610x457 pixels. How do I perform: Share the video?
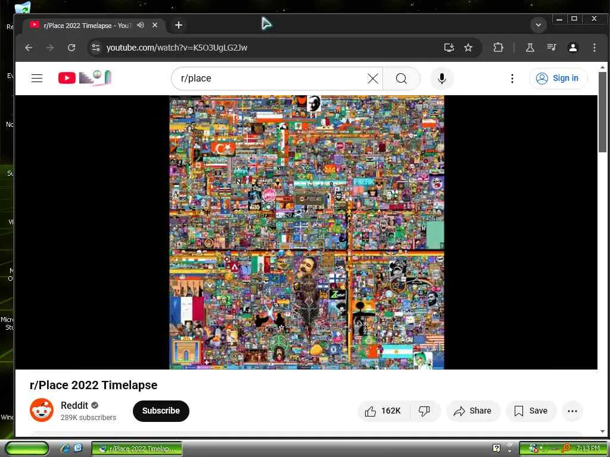(473, 411)
